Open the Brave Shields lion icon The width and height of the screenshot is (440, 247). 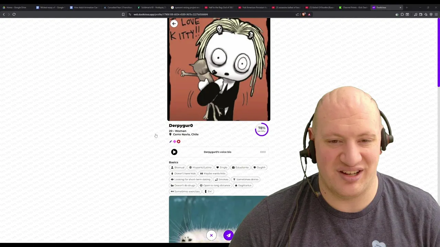pyautogui.click(x=304, y=14)
